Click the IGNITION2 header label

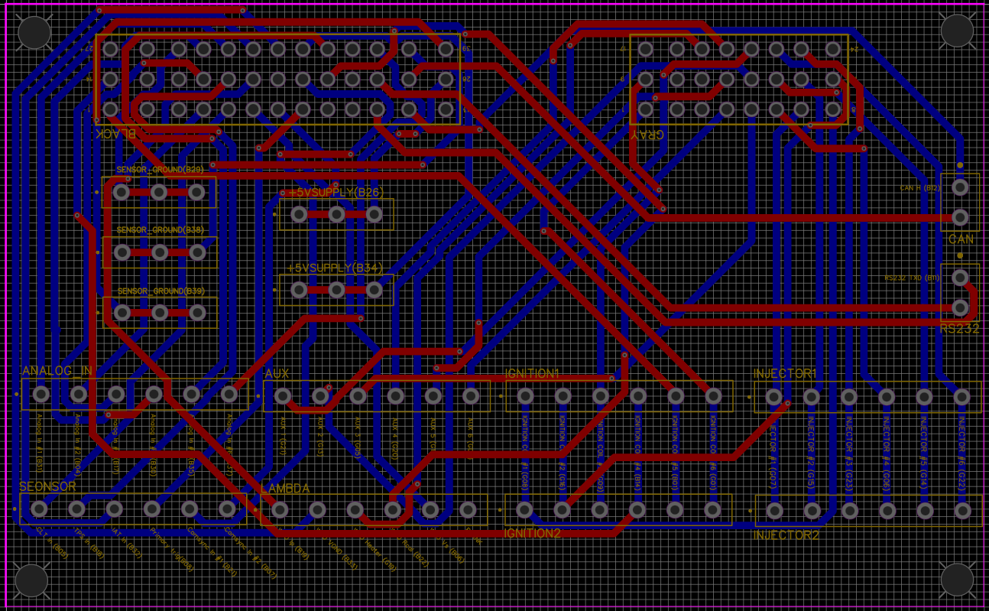coord(533,533)
